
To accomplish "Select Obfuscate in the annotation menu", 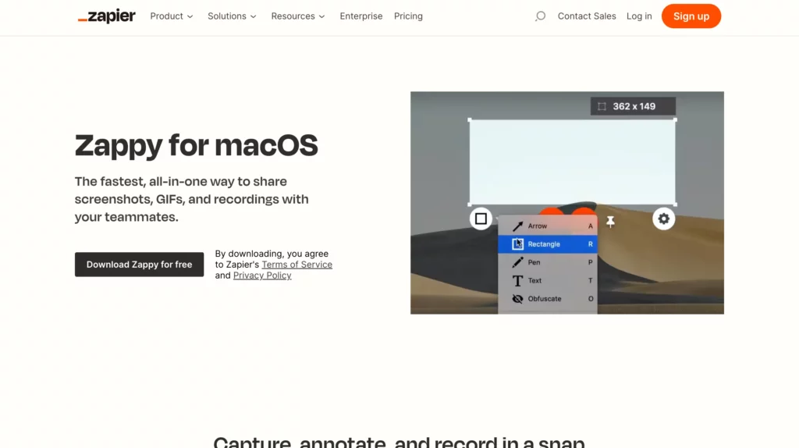I will pos(547,299).
